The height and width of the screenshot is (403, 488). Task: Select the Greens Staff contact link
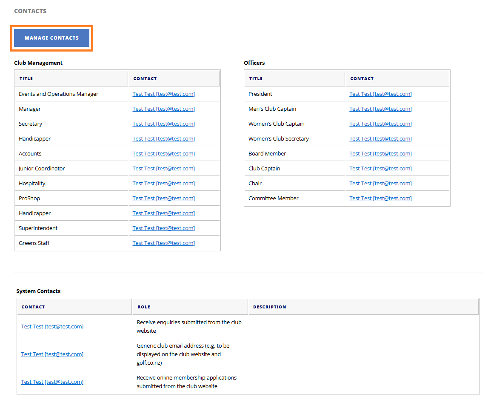(x=163, y=243)
